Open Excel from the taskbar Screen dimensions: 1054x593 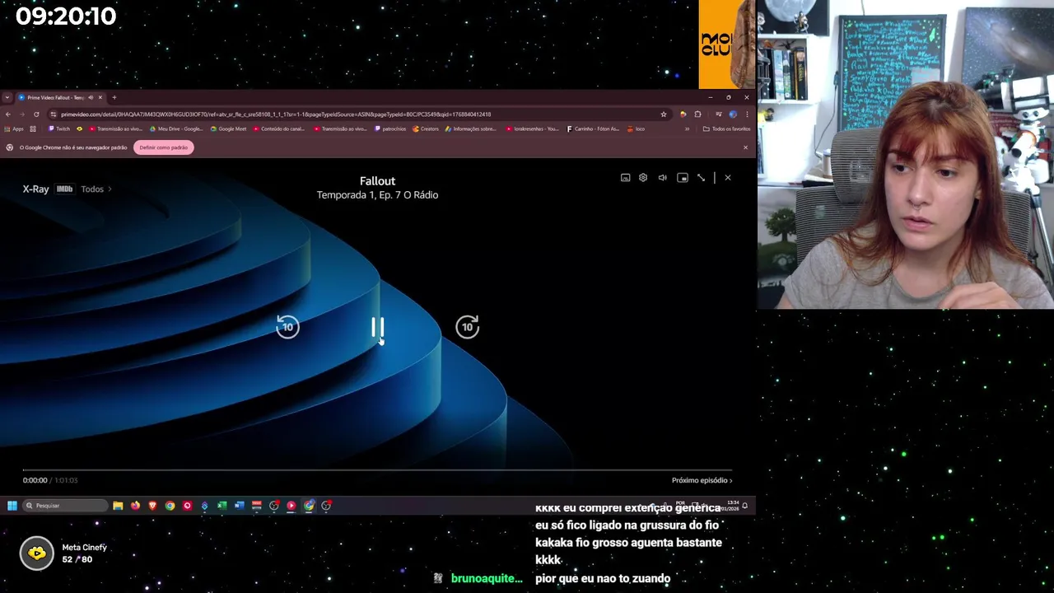pyautogui.click(x=222, y=506)
